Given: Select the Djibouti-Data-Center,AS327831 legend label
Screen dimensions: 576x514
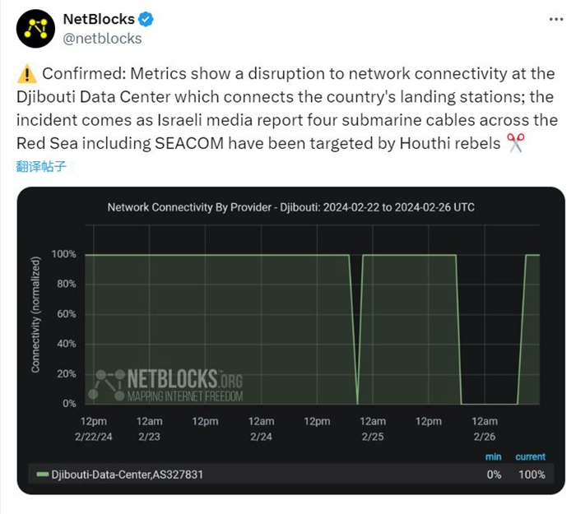Looking at the screenshot, I should [x=127, y=475].
